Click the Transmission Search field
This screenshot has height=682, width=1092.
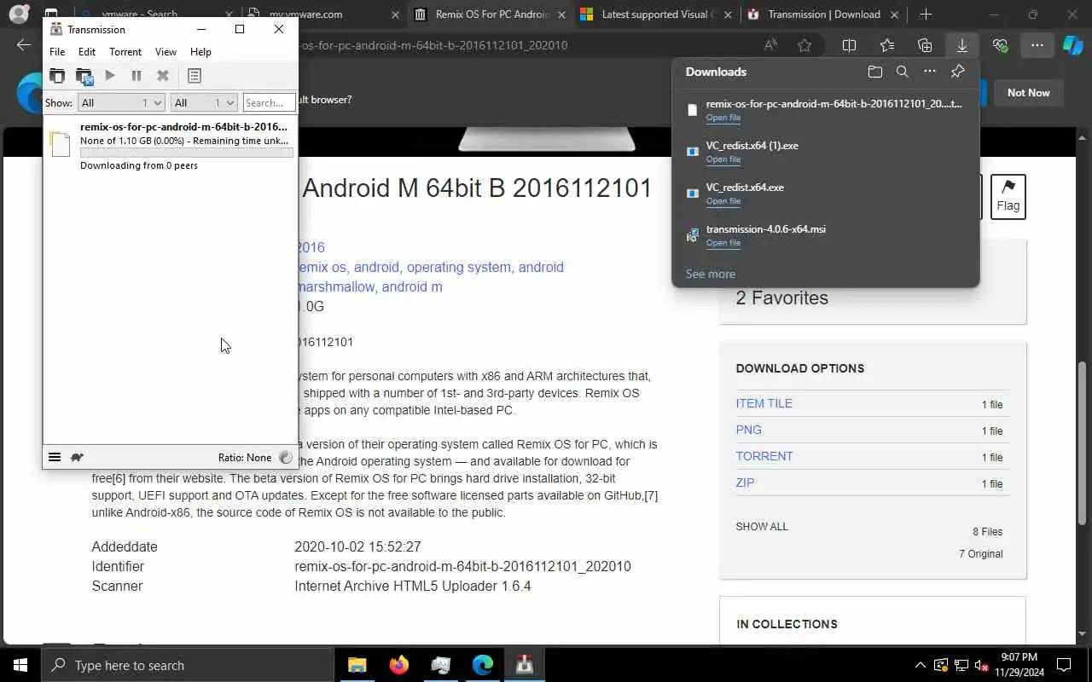[269, 102]
